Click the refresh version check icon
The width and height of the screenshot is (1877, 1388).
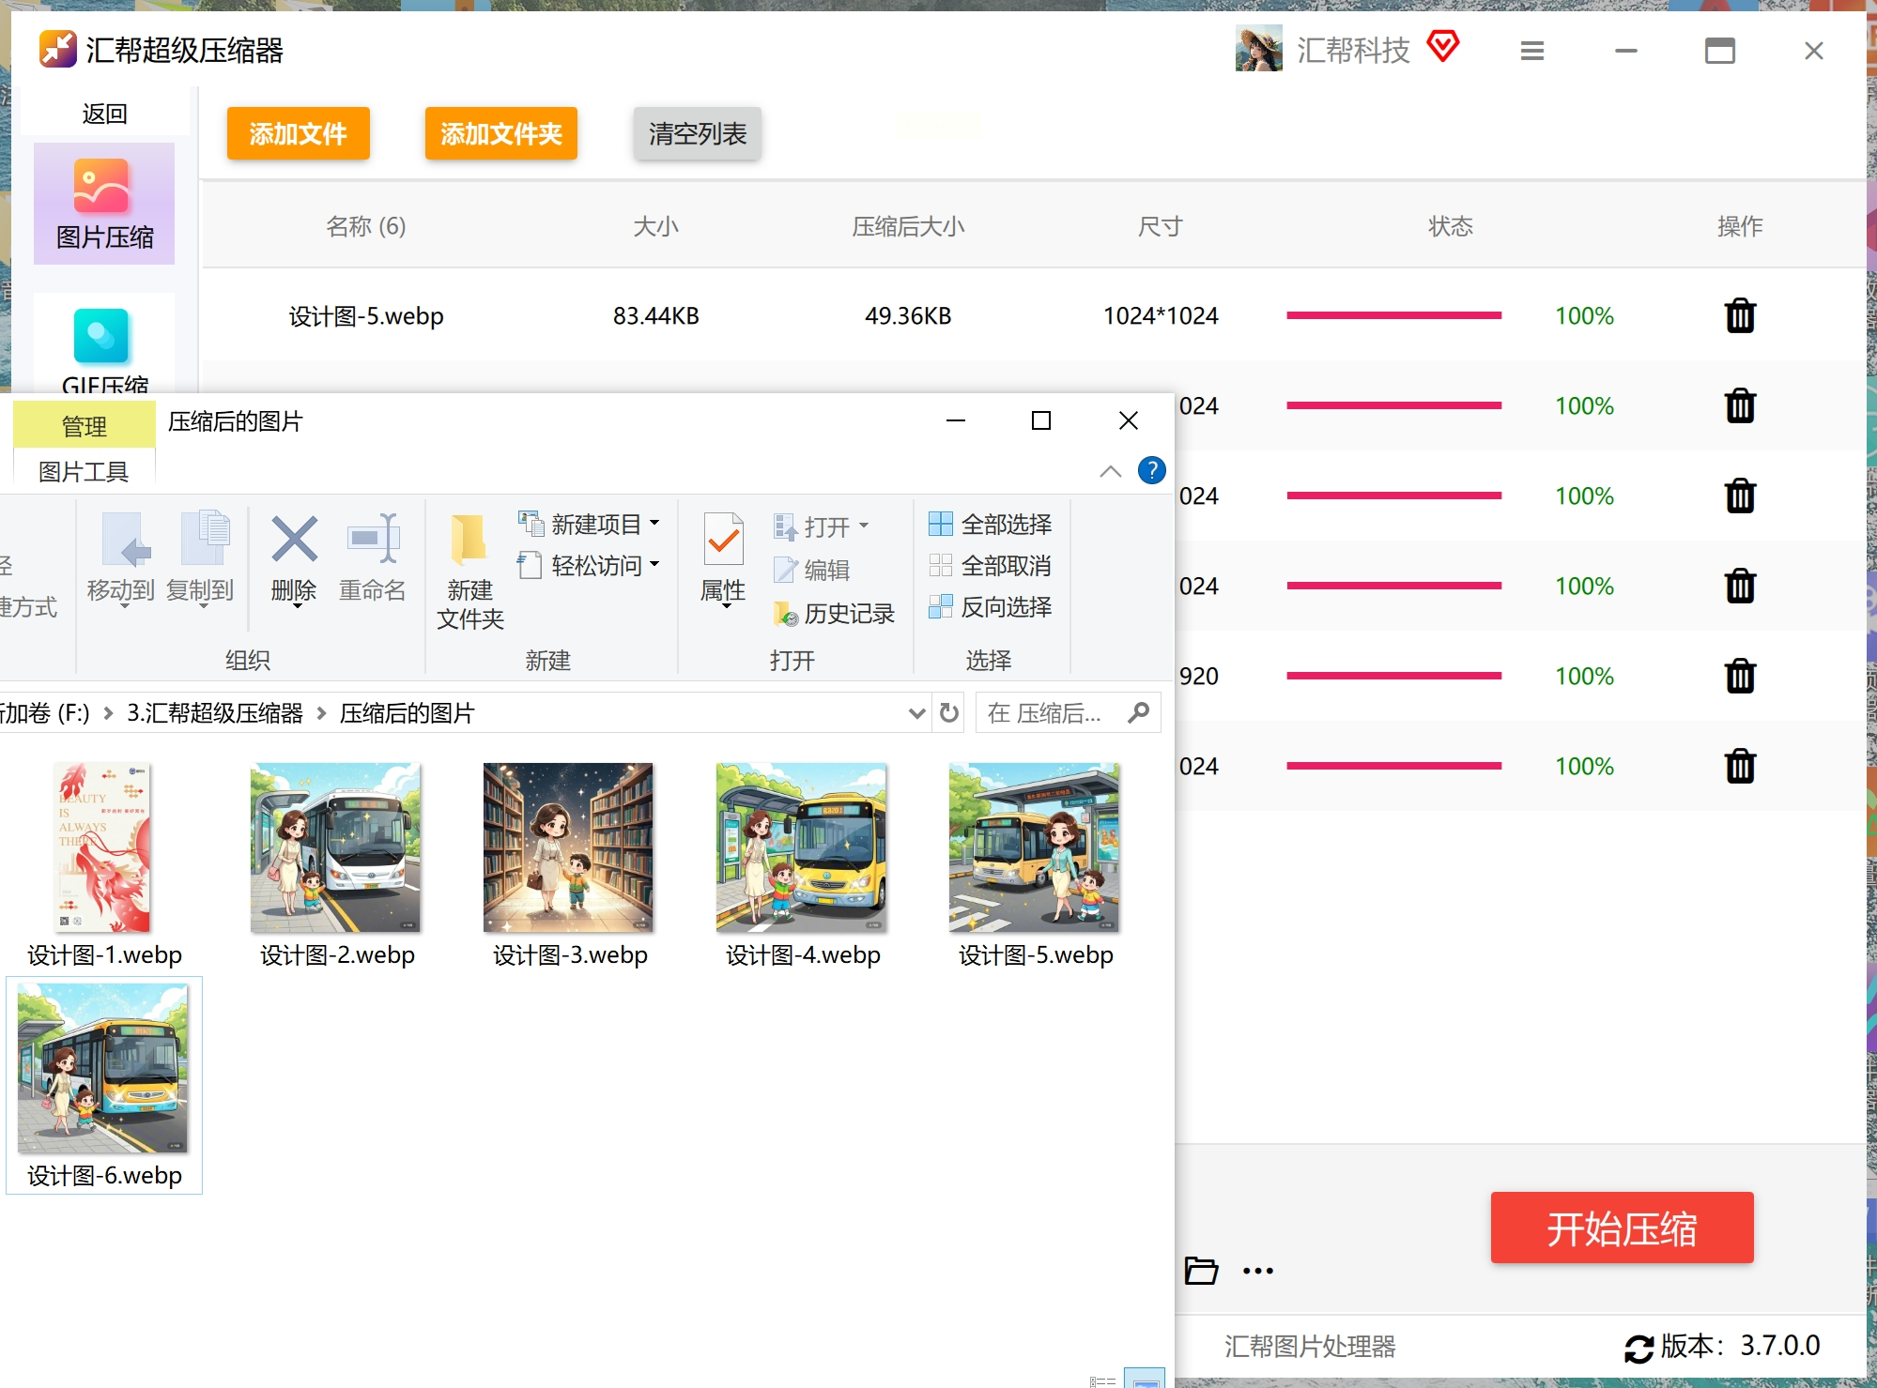1639,1348
